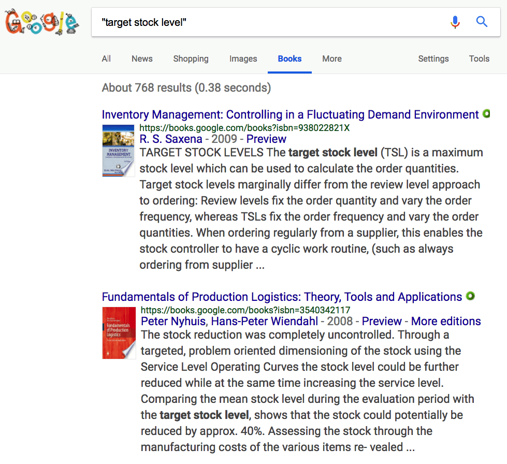Select the Books tab
507x464 pixels.
(x=289, y=59)
